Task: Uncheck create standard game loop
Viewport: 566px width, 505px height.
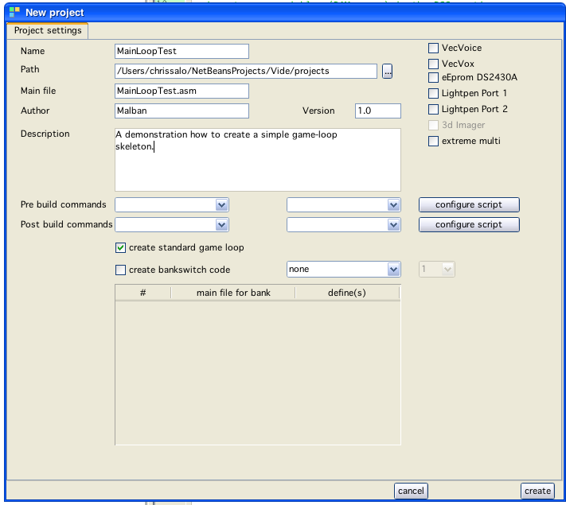Action: pyautogui.click(x=121, y=248)
